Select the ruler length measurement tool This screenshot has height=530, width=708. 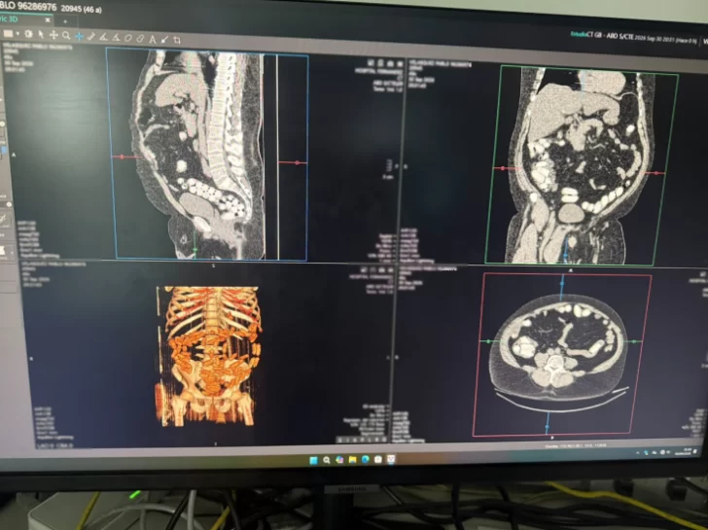coord(91,37)
